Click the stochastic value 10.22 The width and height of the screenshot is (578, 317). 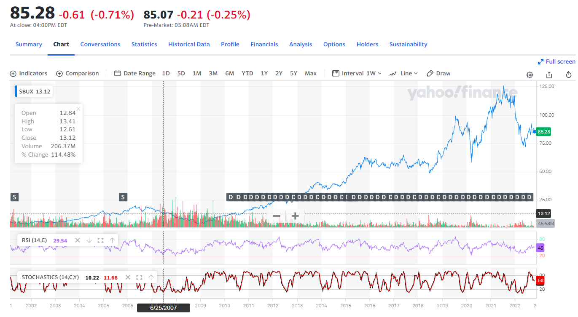[x=92, y=277]
